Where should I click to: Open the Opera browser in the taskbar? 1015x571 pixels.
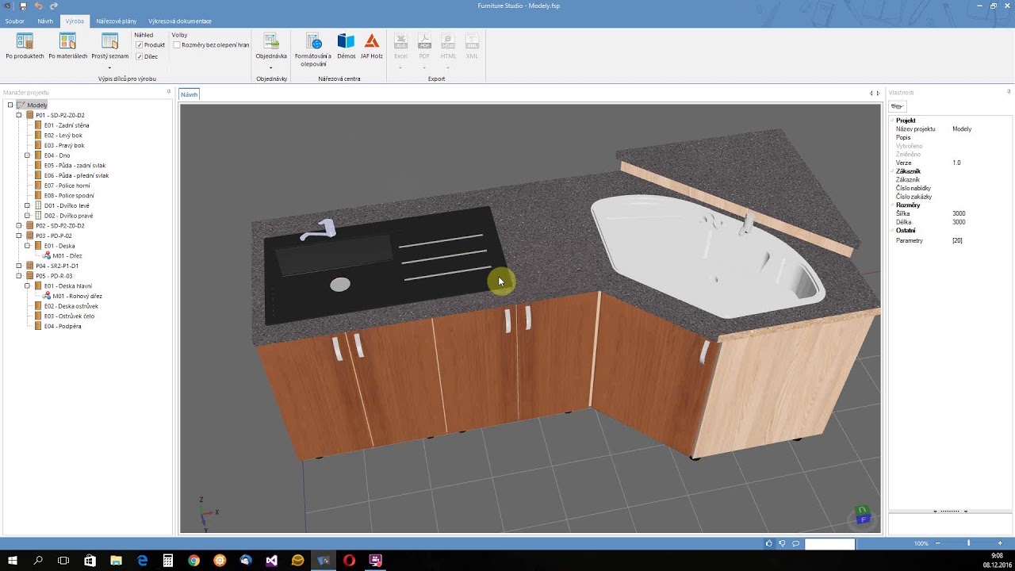coord(349,560)
